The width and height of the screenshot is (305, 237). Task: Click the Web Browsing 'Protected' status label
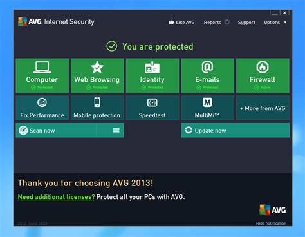[100, 88]
